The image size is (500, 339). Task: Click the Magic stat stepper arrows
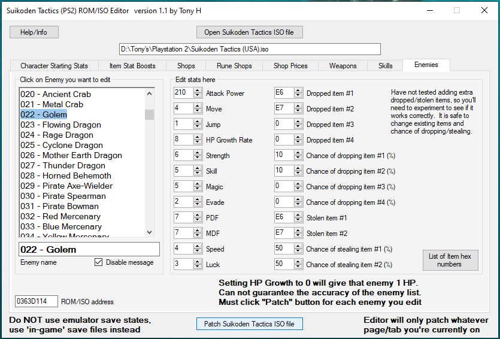tap(198, 186)
